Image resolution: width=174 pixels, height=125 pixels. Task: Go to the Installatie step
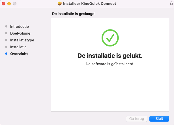18,47
